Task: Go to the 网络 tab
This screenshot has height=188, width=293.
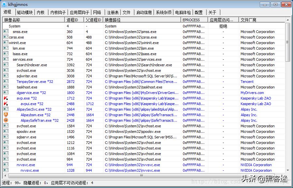Action: 97,12
